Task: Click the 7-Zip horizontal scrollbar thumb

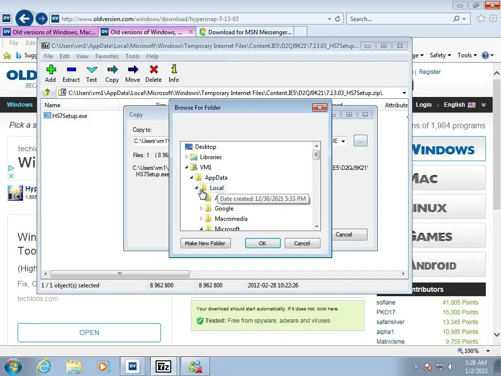Action: [x=120, y=274]
